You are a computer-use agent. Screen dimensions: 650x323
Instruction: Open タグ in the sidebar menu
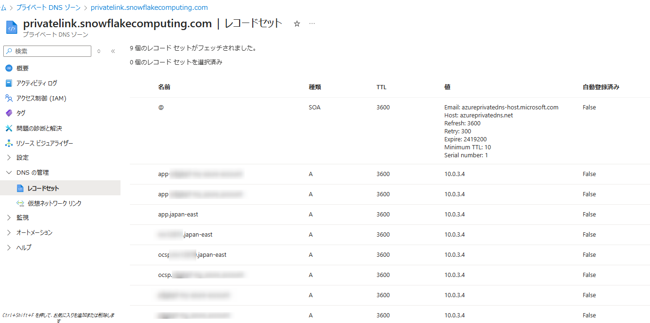coord(21,113)
